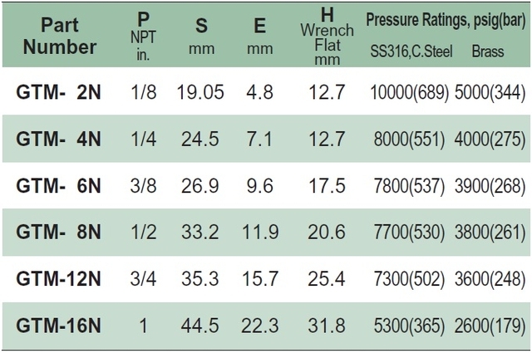The width and height of the screenshot is (532, 353).
Task: Click the 2600(179) brass pressure value
Action: 490,326
